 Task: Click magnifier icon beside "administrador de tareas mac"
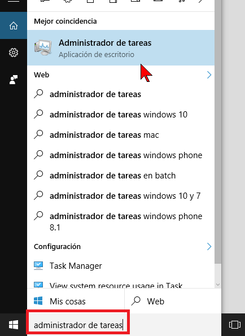pyautogui.click(x=38, y=134)
